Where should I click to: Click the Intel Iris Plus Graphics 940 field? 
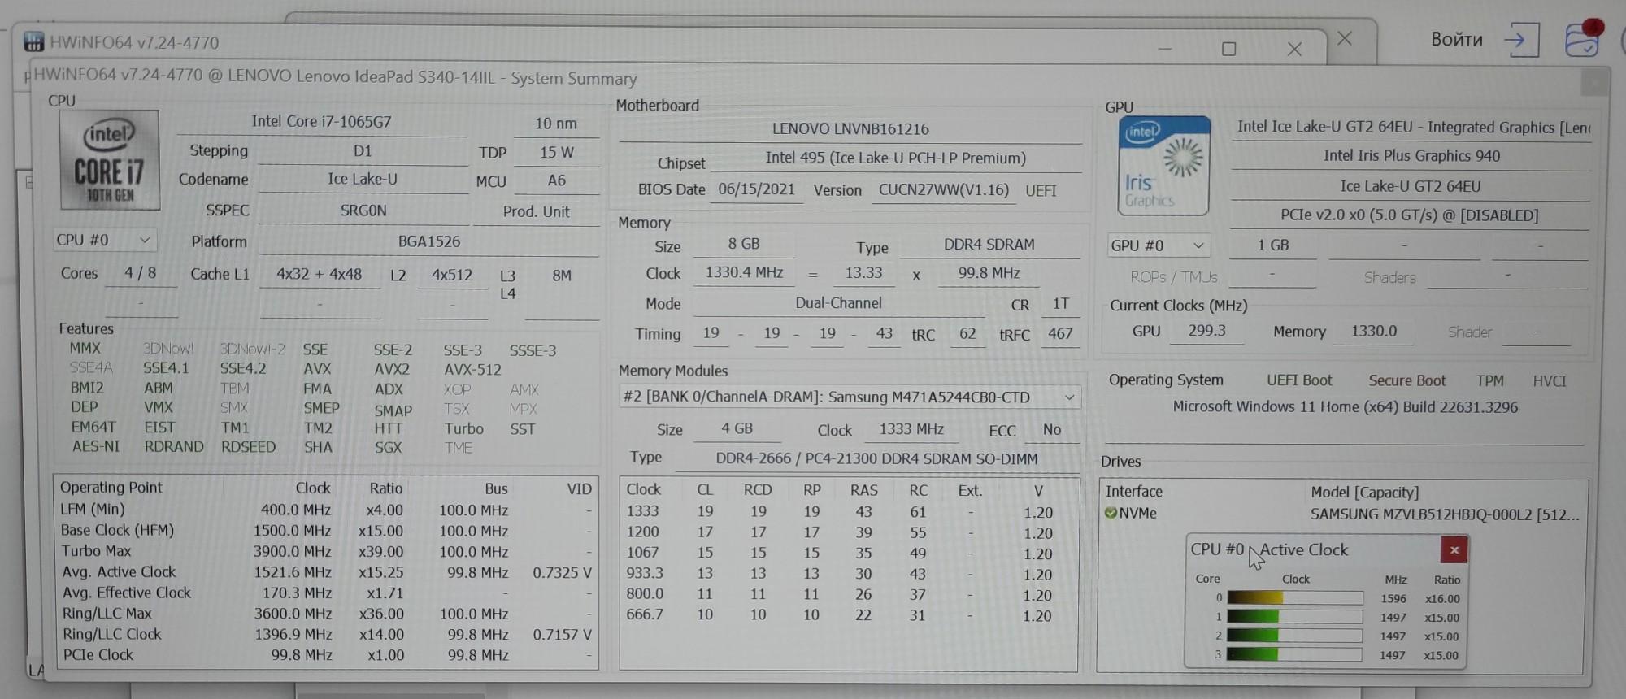point(1411,156)
